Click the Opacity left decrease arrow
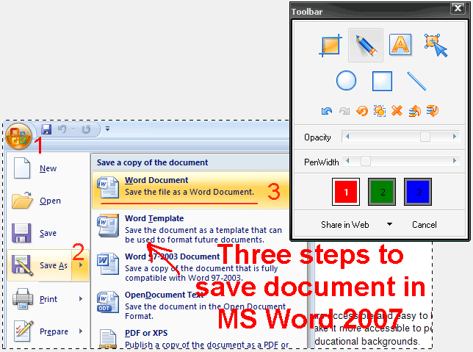Screen dimensions: 473x352 [x=347, y=137]
